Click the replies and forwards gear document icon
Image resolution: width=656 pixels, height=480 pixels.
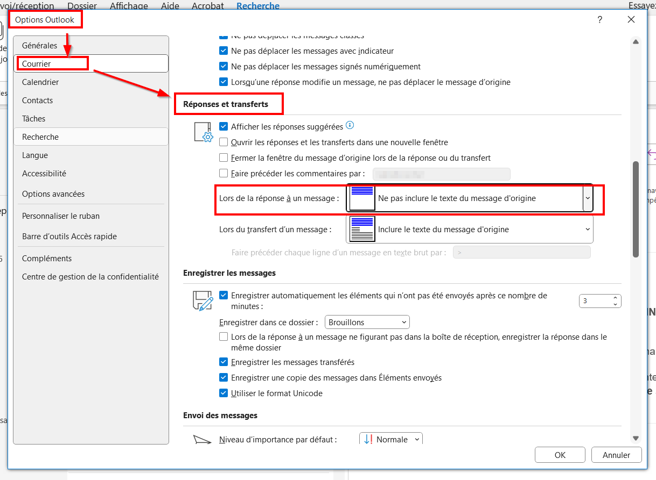(x=204, y=132)
